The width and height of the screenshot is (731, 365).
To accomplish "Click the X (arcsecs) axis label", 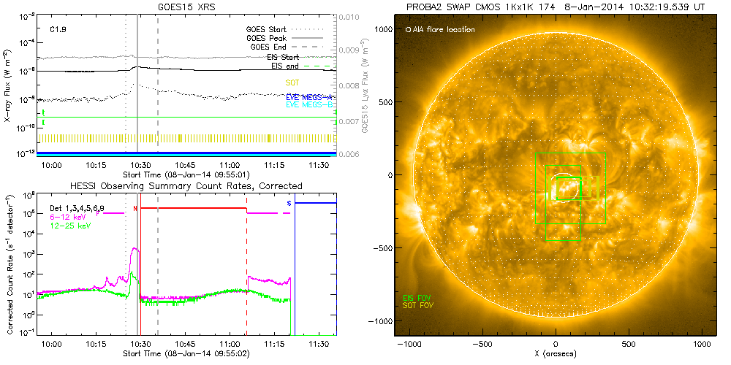I will tap(556, 353).
